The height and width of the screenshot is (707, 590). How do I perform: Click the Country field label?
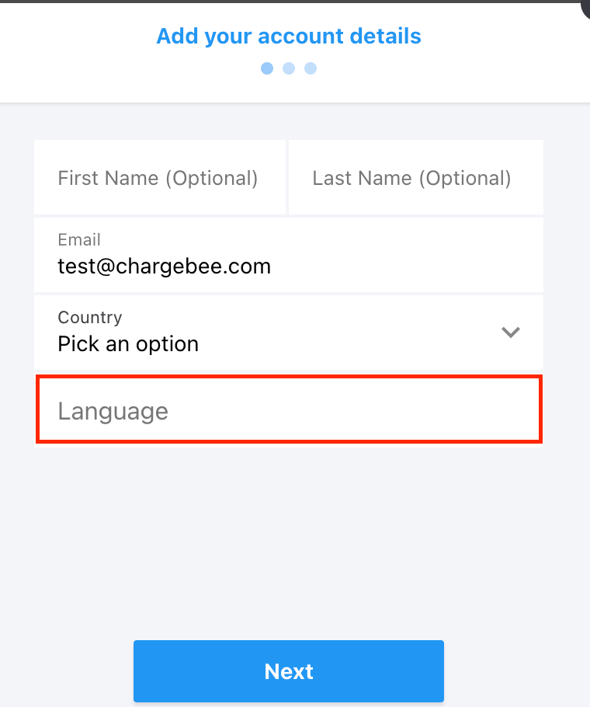90,317
